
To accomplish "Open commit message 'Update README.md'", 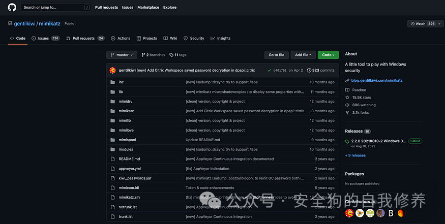I will pyautogui.click(x=203, y=140).
